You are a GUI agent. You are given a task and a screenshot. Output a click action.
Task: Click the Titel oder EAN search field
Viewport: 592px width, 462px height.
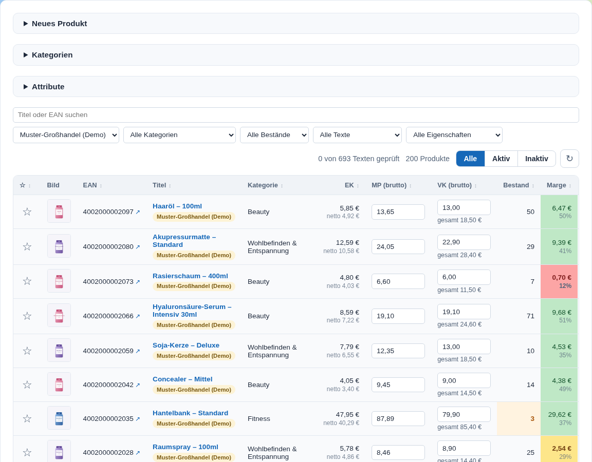(296, 115)
